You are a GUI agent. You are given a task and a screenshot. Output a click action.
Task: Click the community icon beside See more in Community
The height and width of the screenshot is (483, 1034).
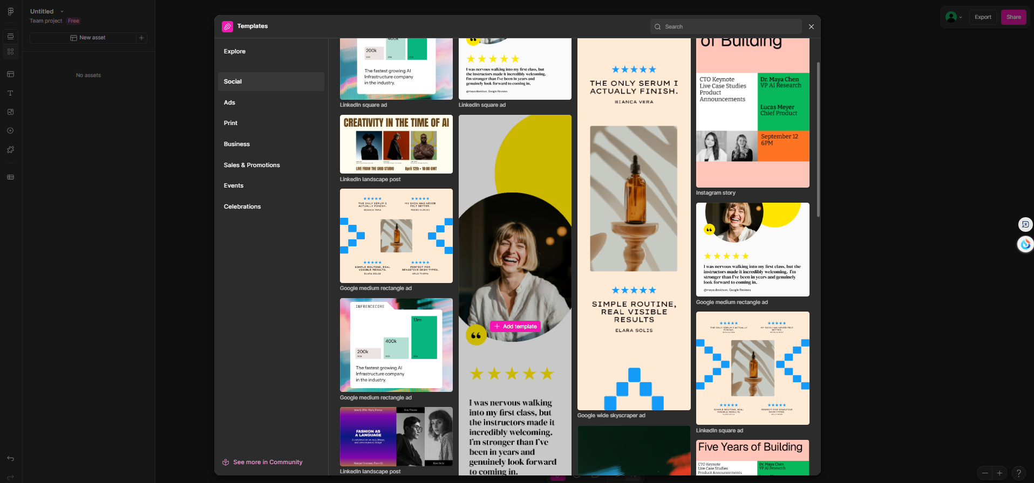tap(226, 463)
